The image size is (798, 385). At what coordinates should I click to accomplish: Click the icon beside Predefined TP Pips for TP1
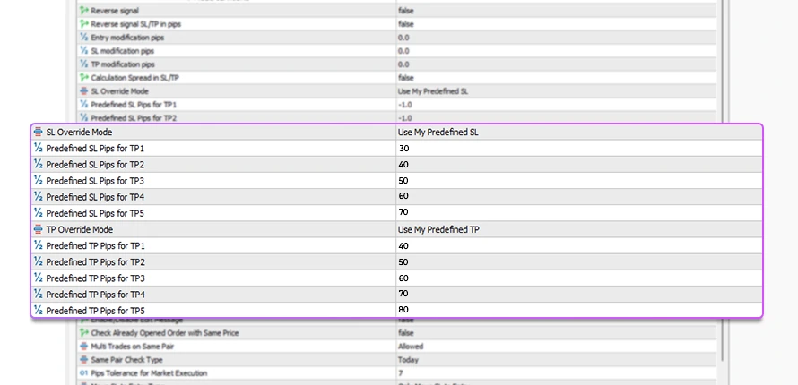coord(38,245)
